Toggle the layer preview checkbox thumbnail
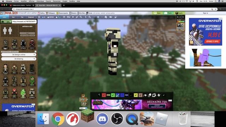Screen dimensions: 226x127 (x=180, y=26)
